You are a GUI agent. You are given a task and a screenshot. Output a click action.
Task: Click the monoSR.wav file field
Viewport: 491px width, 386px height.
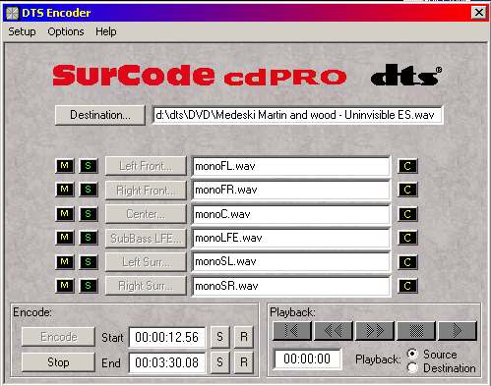[291, 286]
